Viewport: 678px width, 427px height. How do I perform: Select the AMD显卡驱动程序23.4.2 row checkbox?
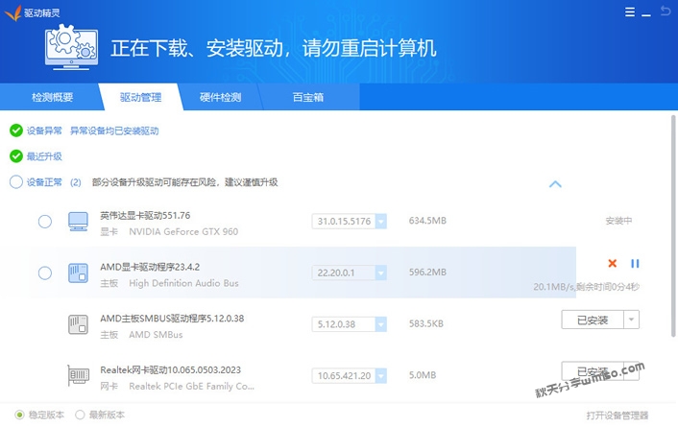point(45,273)
